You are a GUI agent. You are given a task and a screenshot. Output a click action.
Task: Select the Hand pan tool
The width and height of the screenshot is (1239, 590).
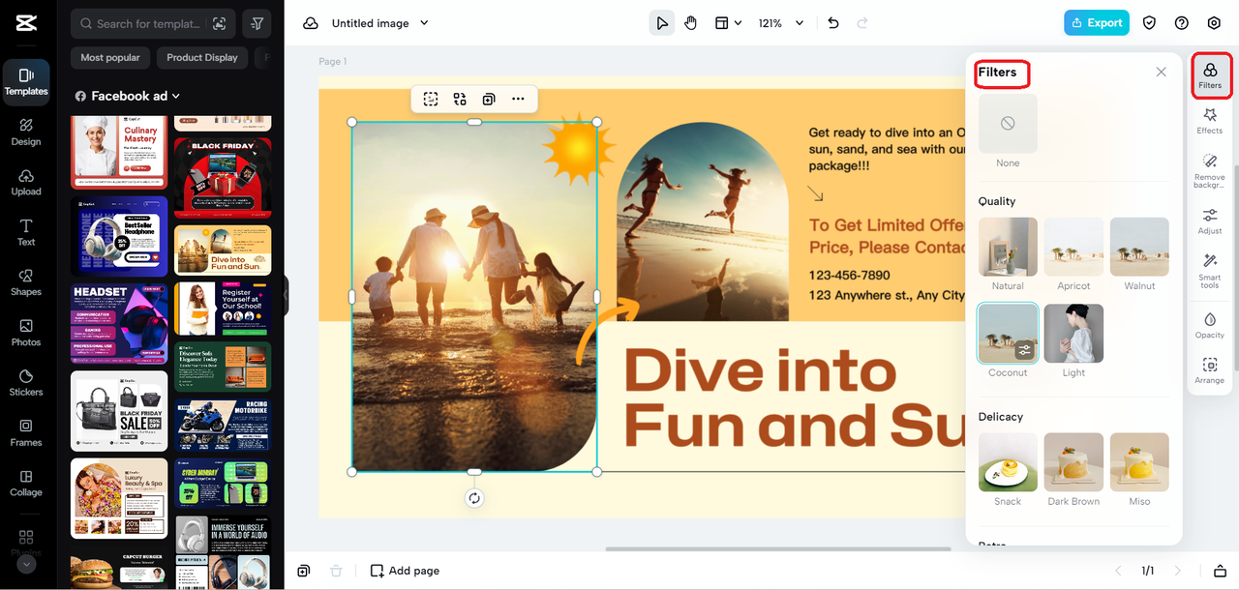(690, 23)
